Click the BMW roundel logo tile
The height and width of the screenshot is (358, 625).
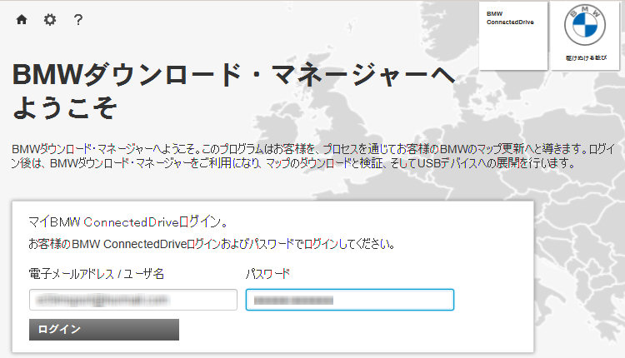585,36
